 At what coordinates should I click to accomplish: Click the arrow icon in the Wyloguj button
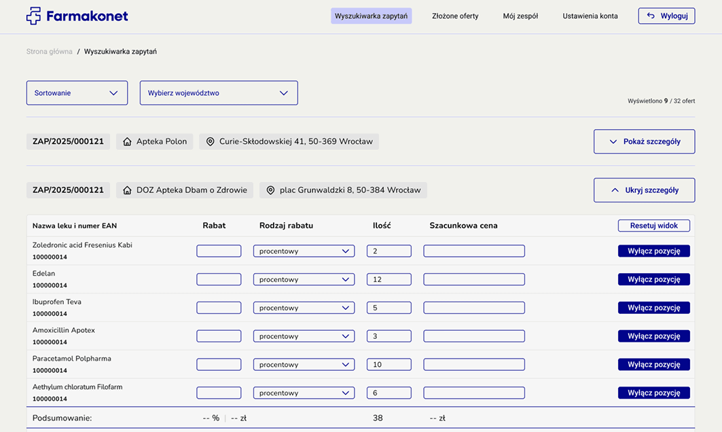(651, 16)
